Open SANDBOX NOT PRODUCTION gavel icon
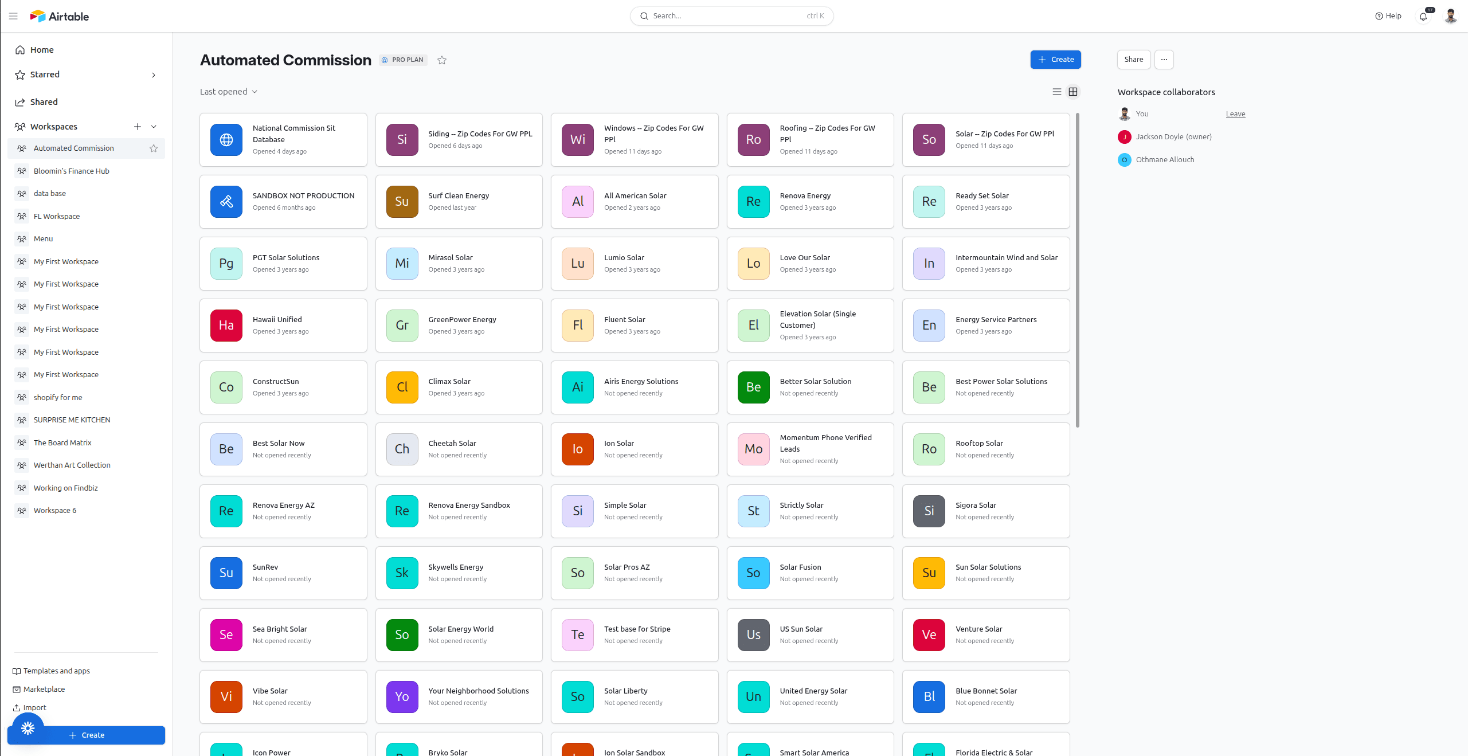The height and width of the screenshot is (756, 1468). pos(226,202)
